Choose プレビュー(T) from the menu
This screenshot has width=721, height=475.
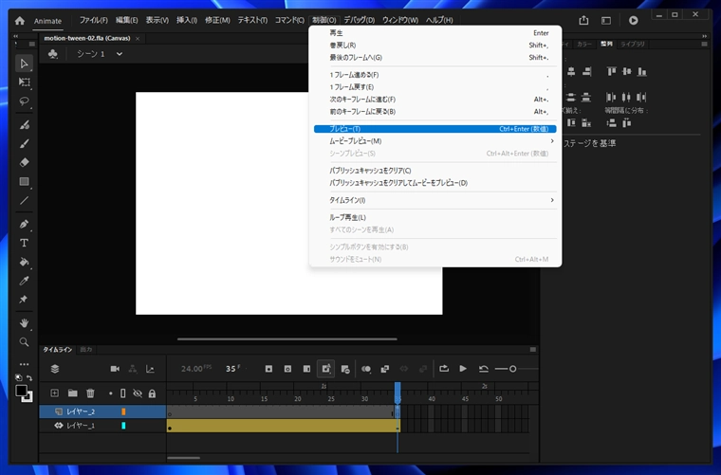click(x=435, y=129)
